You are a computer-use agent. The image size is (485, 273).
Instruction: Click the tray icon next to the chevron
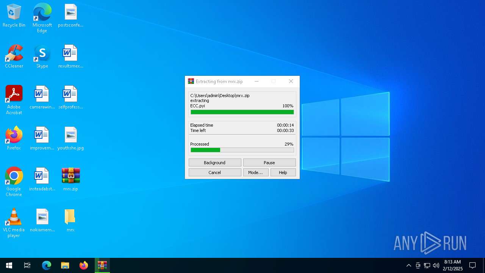coord(418,265)
